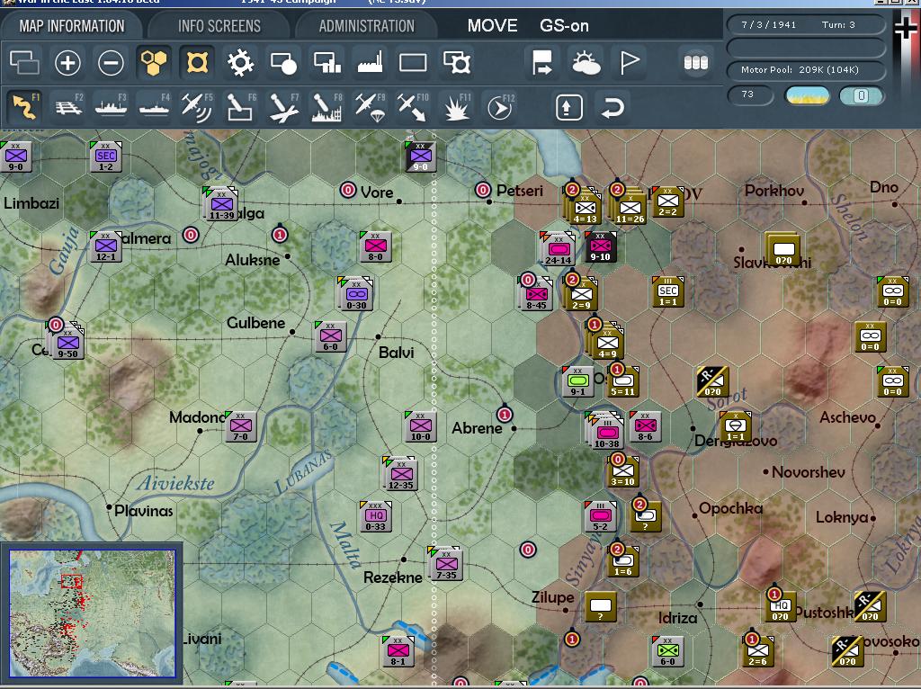Zoom out the map with minus icon
The height and width of the screenshot is (689, 921).
pyautogui.click(x=111, y=62)
